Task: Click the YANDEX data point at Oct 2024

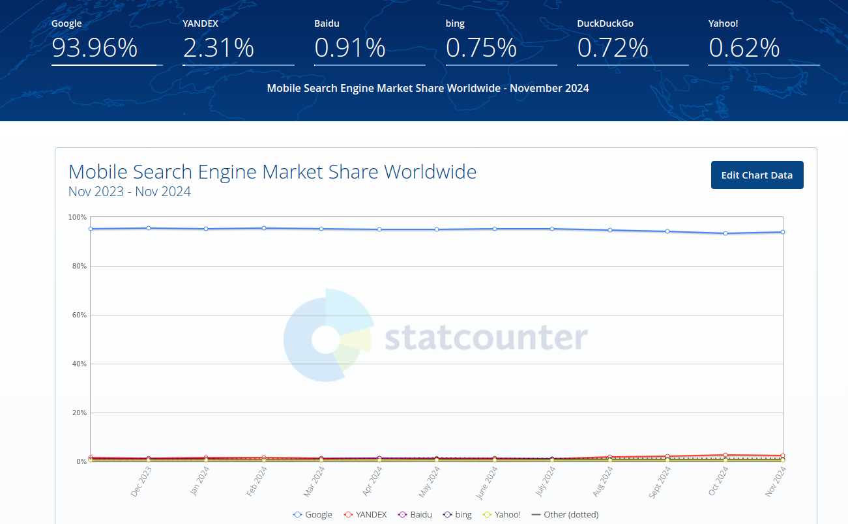Action: pyautogui.click(x=725, y=455)
